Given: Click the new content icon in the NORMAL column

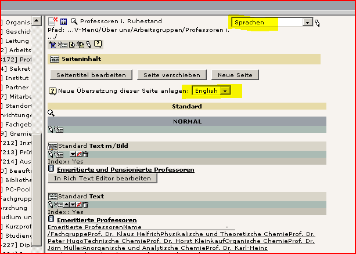Looking at the screenshot, I should [59, 130].
